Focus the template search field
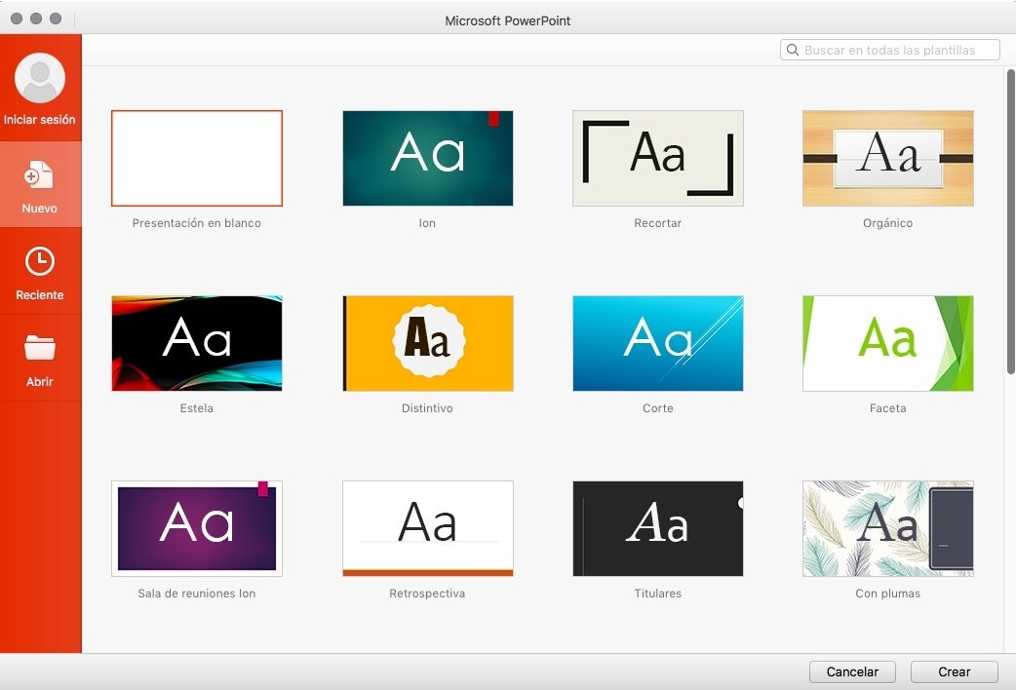The height and width of the screenshot is (690, 1016). [x=889, y=50]
